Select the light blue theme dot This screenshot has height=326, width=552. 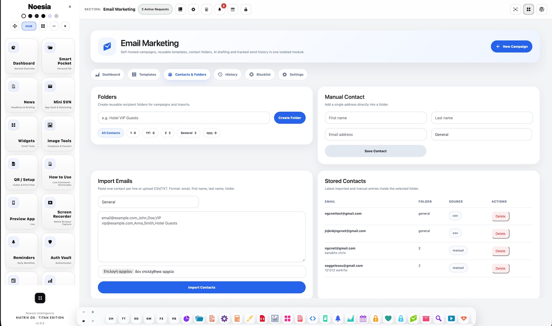pyautogui.click(x=50, y=16)
